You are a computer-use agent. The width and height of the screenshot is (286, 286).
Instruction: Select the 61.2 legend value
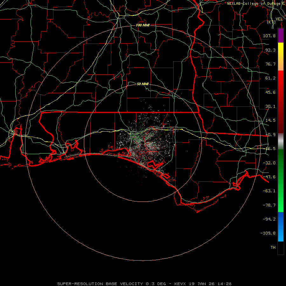(270, 78)
